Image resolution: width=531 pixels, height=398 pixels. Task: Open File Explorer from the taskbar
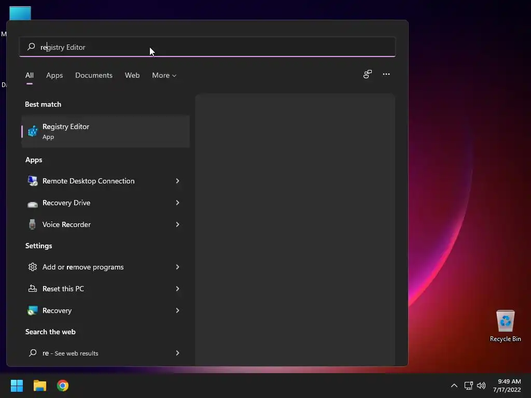pos(39,386)
